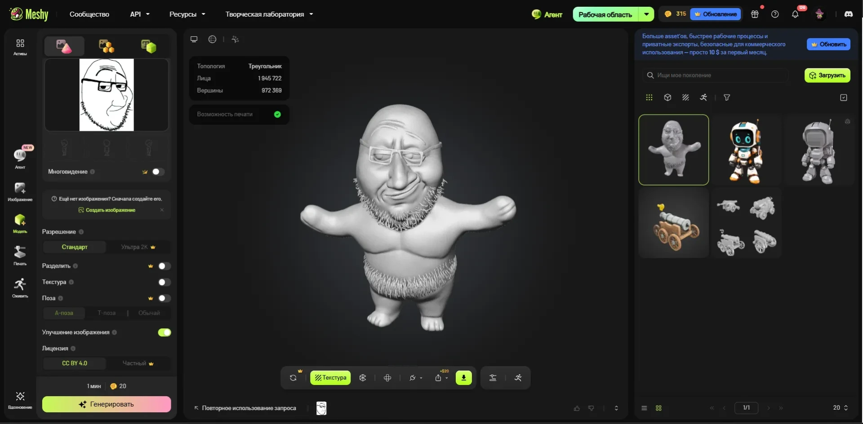Screen dimensions: 863x424
Task: Open the Активы sidebar section
Action: pos(20,47)
